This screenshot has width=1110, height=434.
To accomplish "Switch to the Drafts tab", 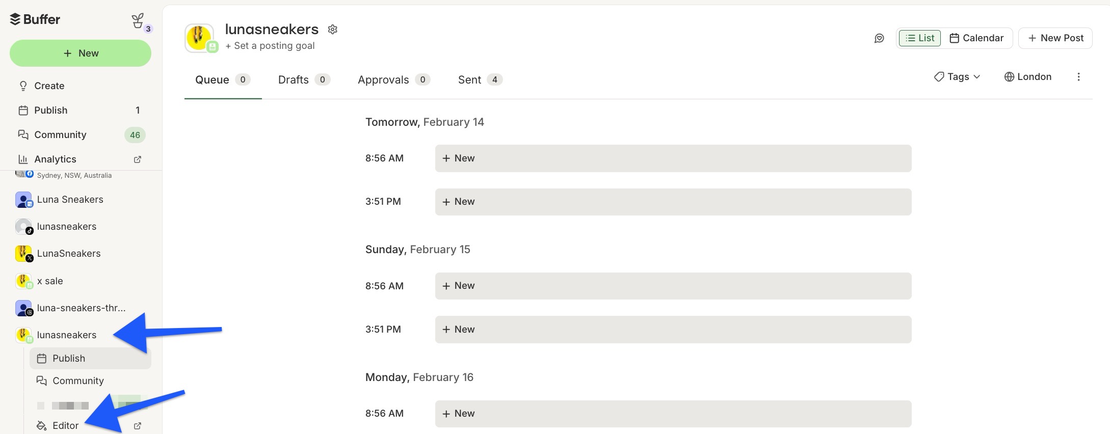I will 304,80.
